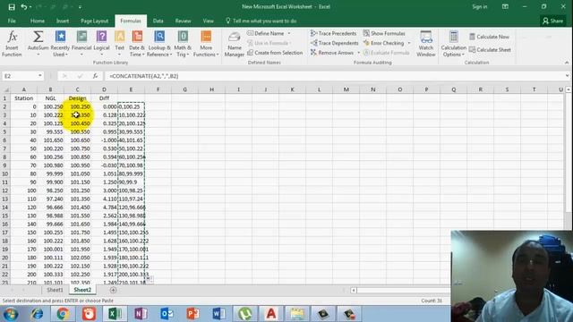Screen dimensions: 573x322
Task: Expand the formula bar with its arrow
Action: [x=567, y=76]
